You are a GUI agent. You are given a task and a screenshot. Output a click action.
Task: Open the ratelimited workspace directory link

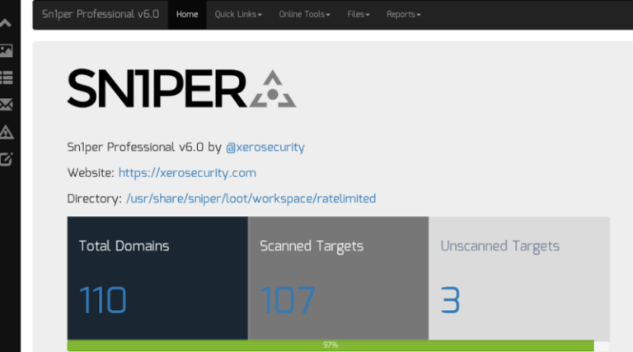click(251, 199)
